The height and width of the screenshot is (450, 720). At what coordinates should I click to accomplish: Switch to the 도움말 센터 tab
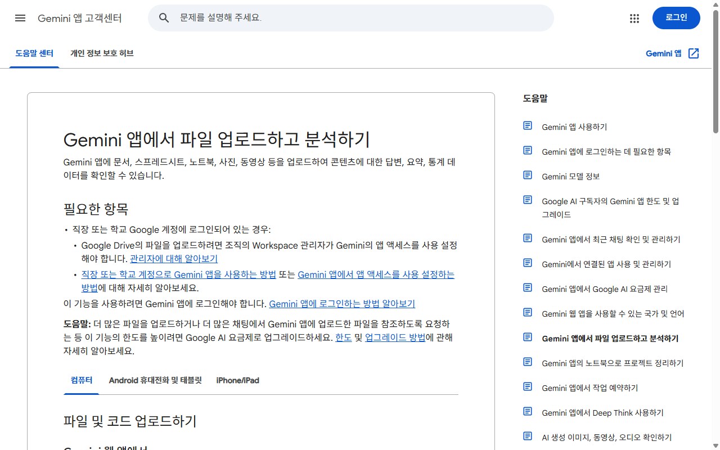click(x=34, y=53)
